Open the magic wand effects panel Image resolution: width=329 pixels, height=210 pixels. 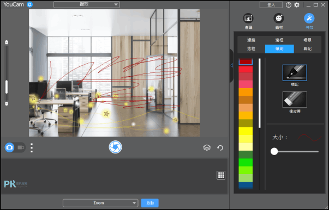(x=309, y=18)
